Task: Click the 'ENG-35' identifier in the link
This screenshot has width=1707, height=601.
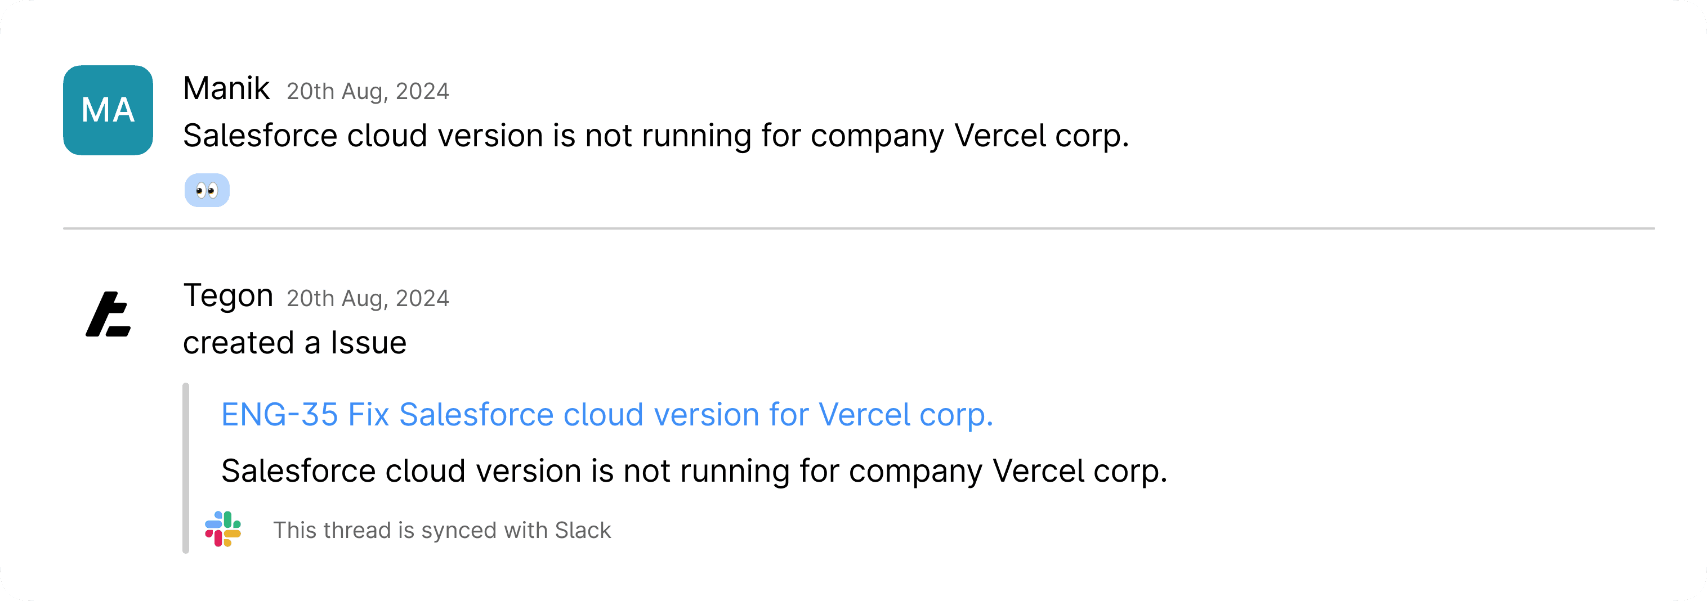Action: click(280, 415)
